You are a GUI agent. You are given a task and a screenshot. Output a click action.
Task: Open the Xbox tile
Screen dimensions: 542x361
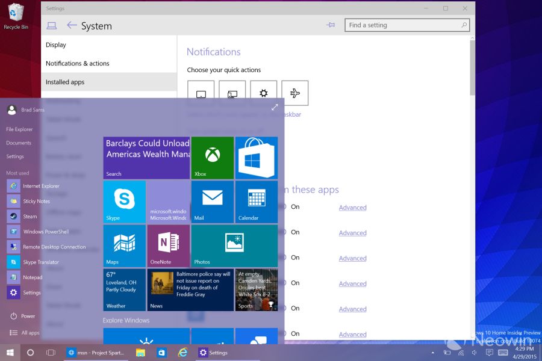[212, 158]
